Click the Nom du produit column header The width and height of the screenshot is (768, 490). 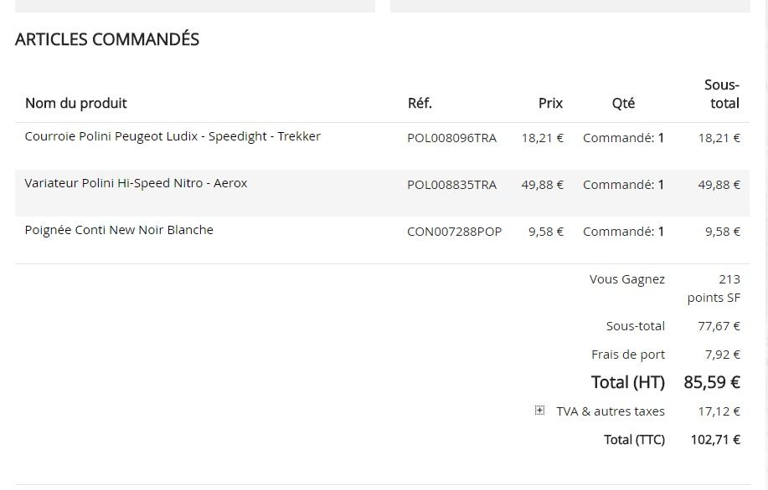pyautogui.click(x=76, y=103)
